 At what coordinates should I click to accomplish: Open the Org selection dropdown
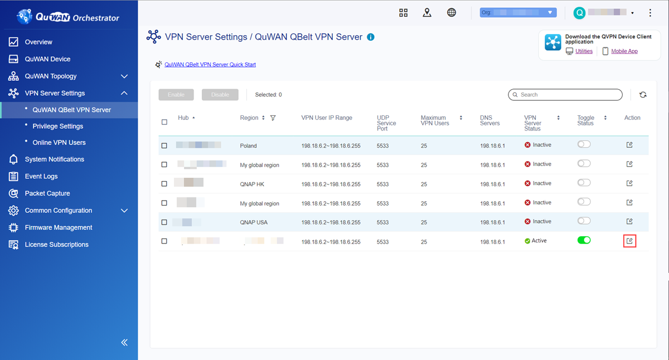pyautogui.click(x=518, y=12)
